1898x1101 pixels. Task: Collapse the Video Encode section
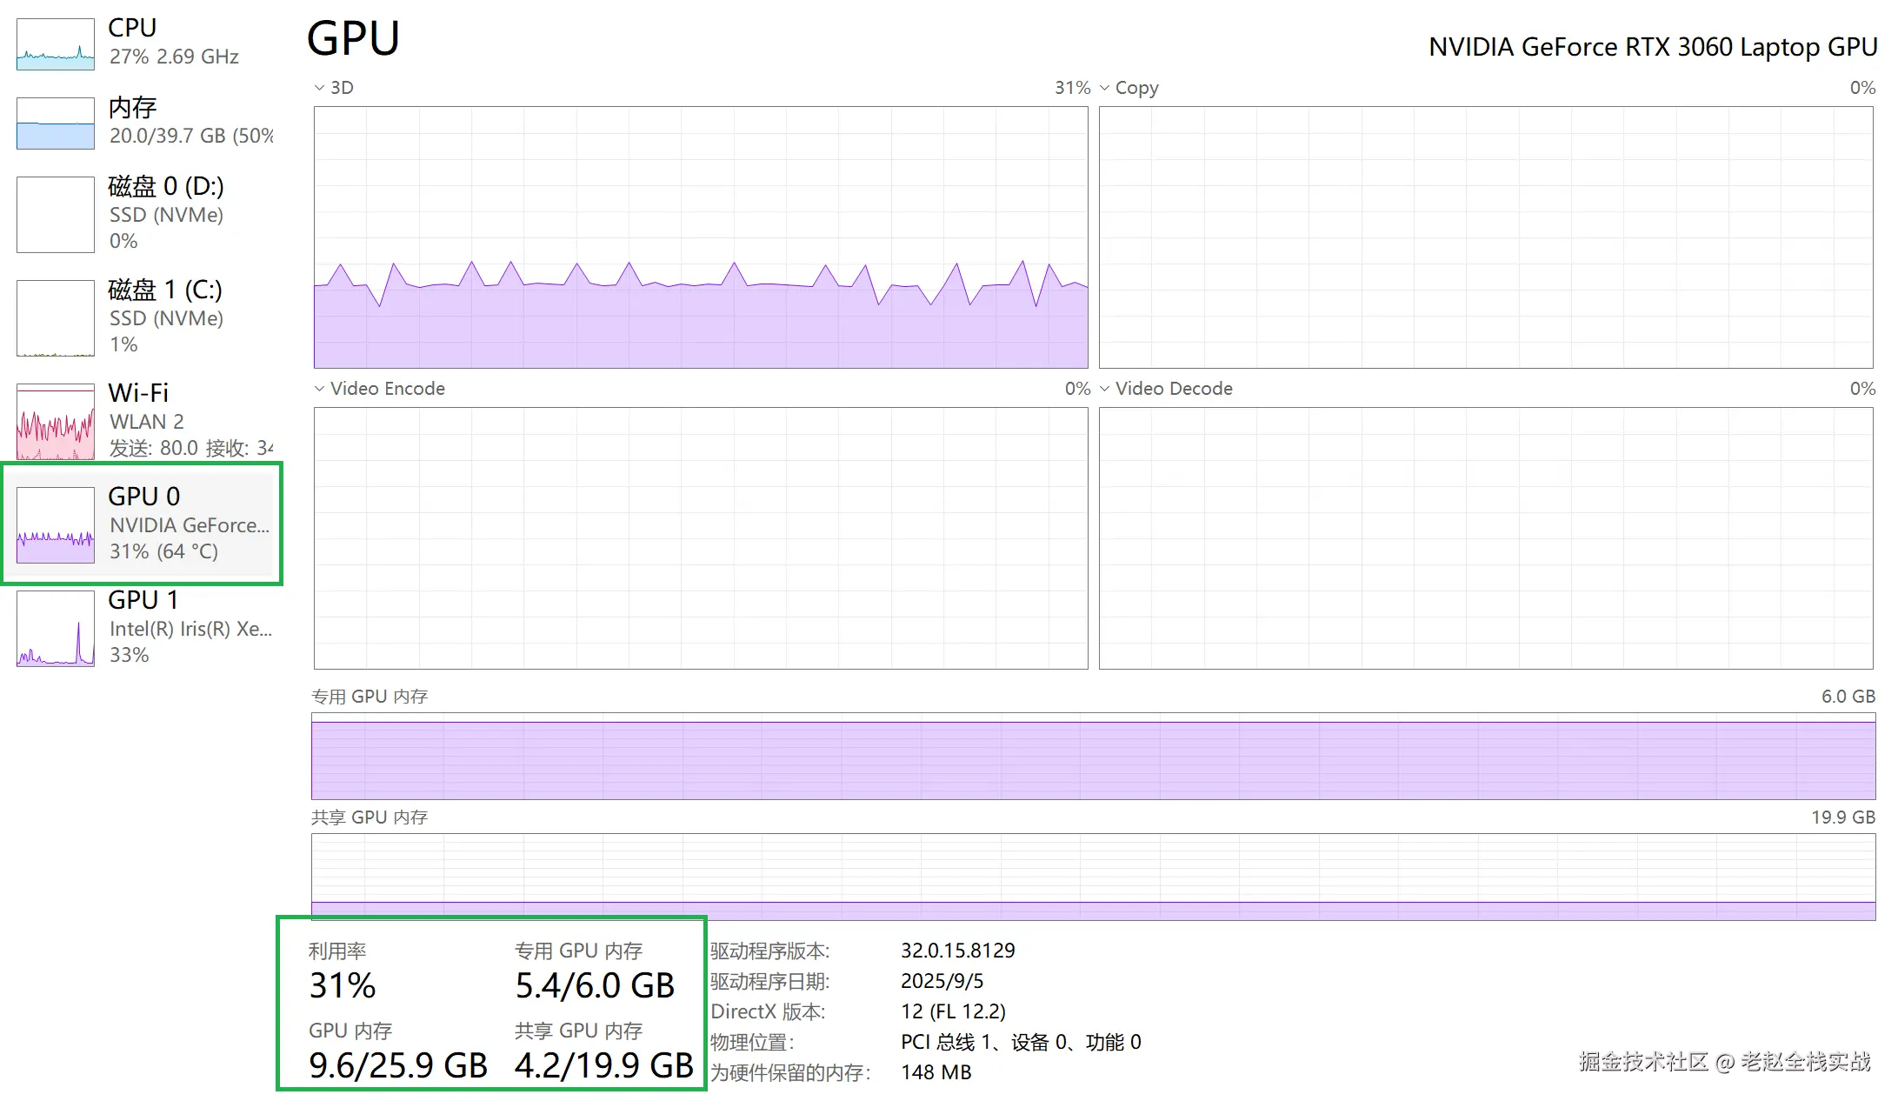point(319,388)
